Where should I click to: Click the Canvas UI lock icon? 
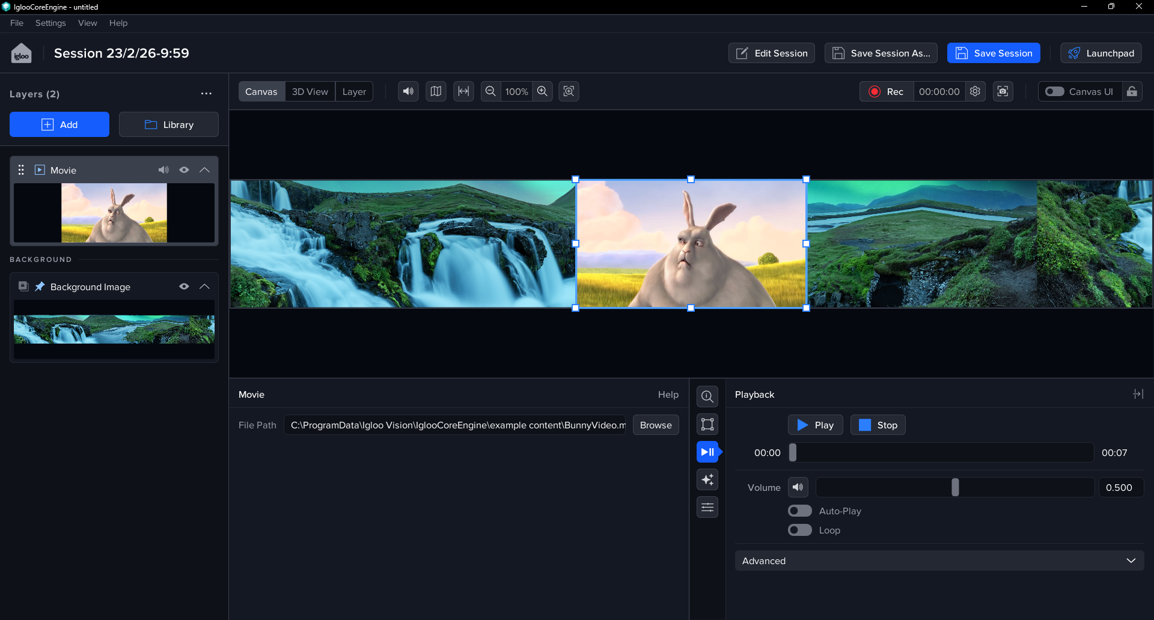(x=1132, y=91)
